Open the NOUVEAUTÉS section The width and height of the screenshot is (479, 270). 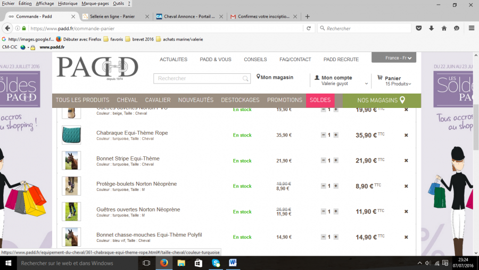pyautogui.click(x=196, y=100)
